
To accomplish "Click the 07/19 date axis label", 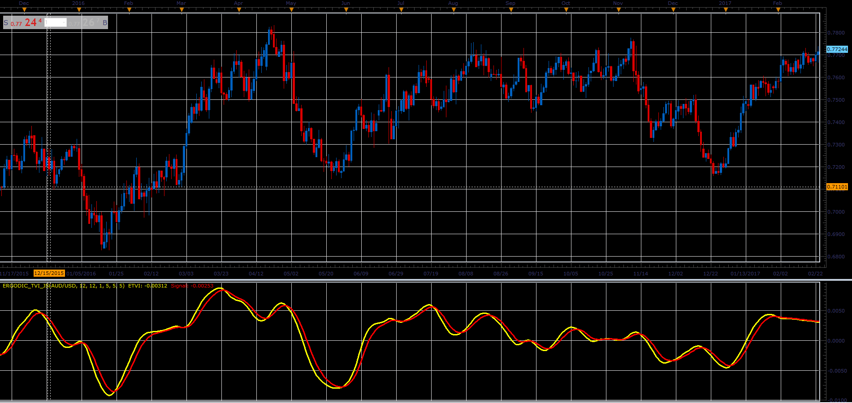I will click(x=431, y=274).
